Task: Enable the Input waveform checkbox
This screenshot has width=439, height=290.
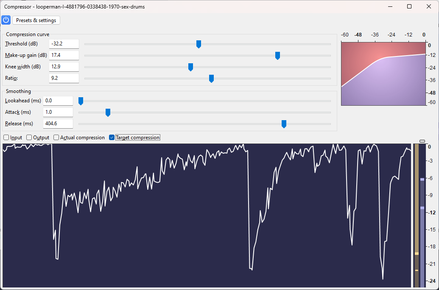Action: coord(6,137)
